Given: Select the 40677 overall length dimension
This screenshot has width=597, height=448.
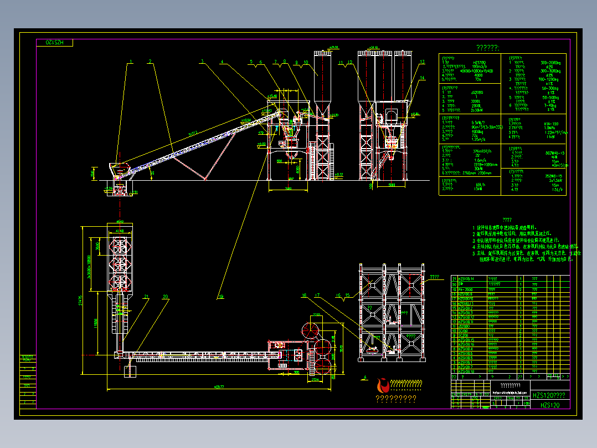Looking at the screenshot, I should coord(219,386).
